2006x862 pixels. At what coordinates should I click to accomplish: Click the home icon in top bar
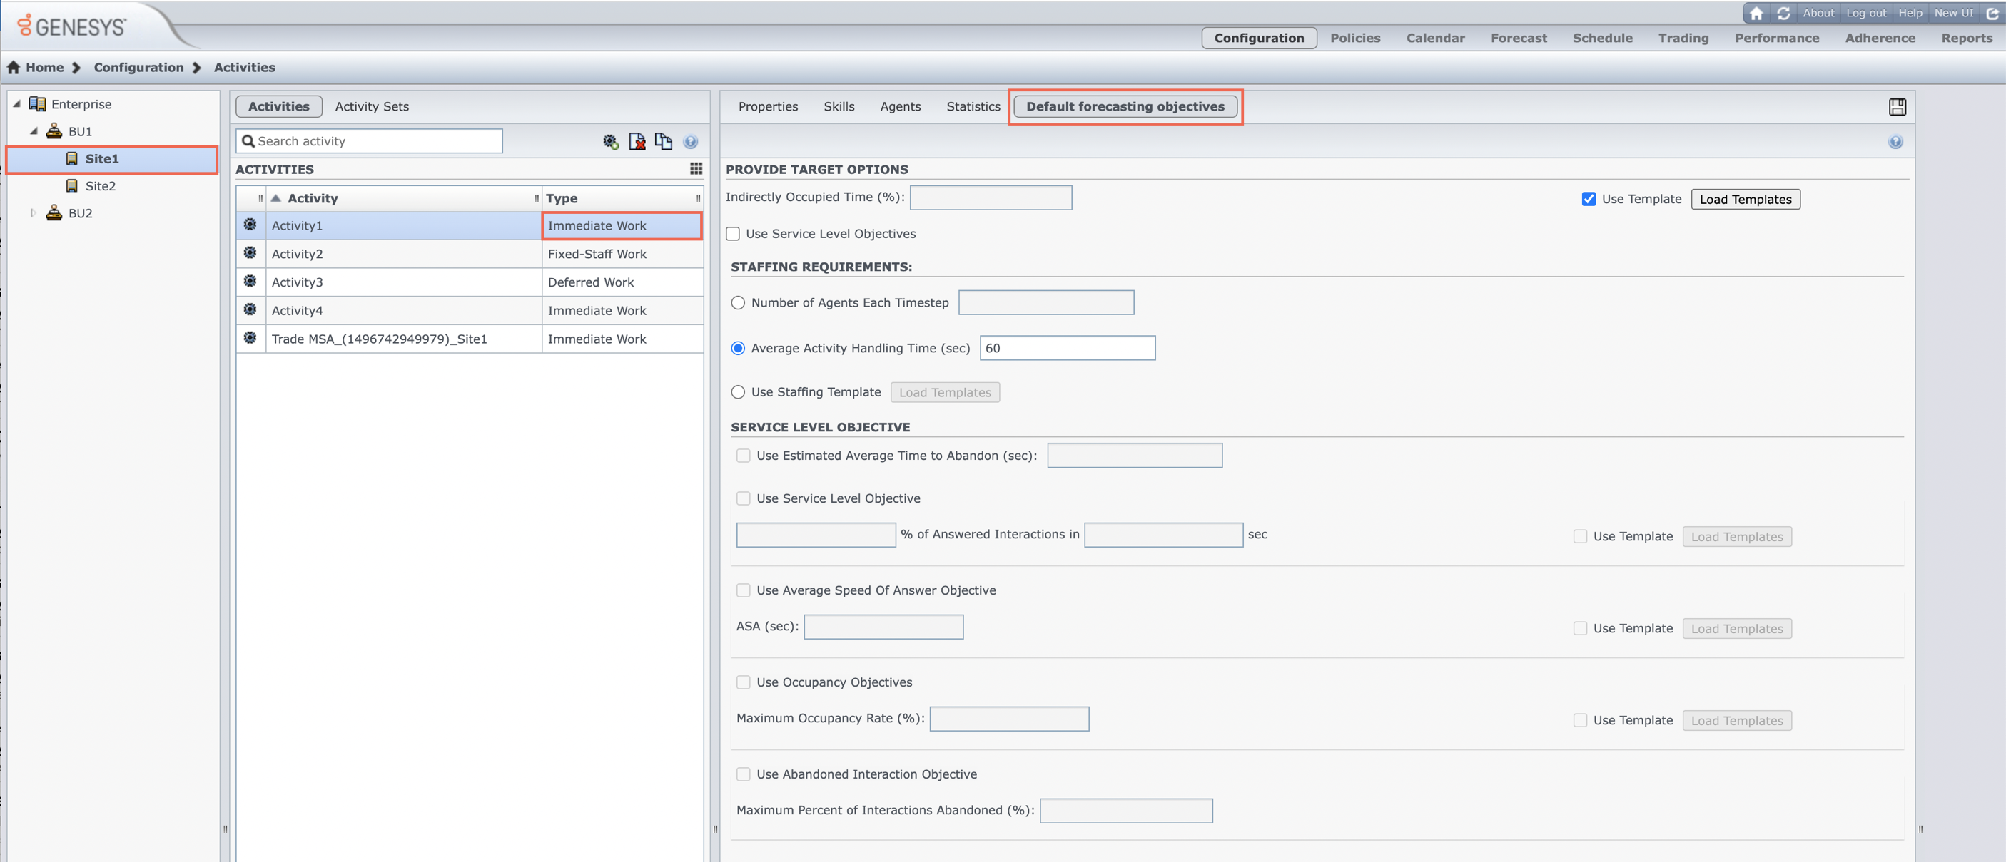pos(1756,14)
